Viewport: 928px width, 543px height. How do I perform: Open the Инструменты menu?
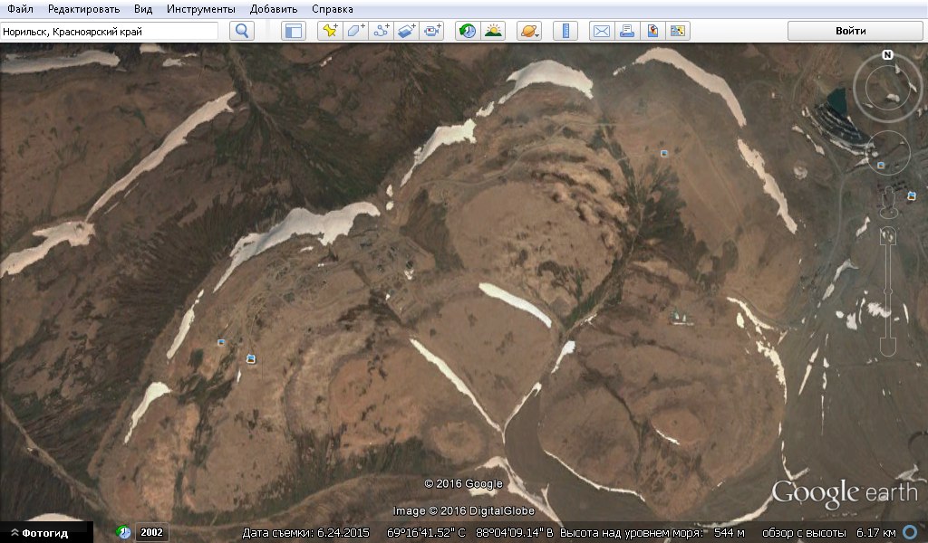point(200,9)
